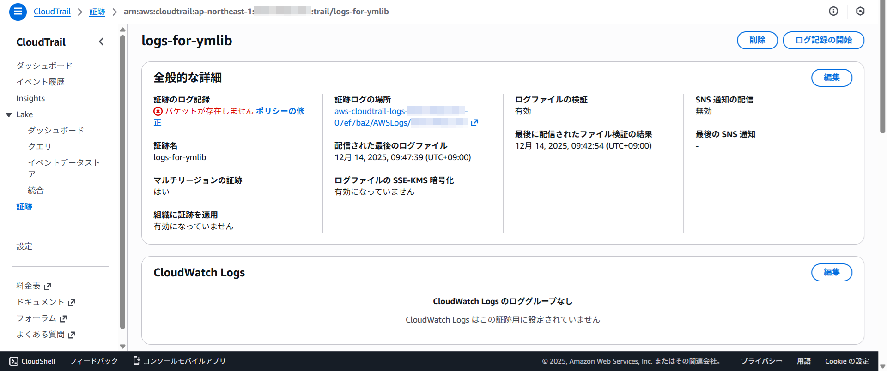Click the hexagon settings icon at top right
This screenshot has height=371, width=887.
coord(860,12)
